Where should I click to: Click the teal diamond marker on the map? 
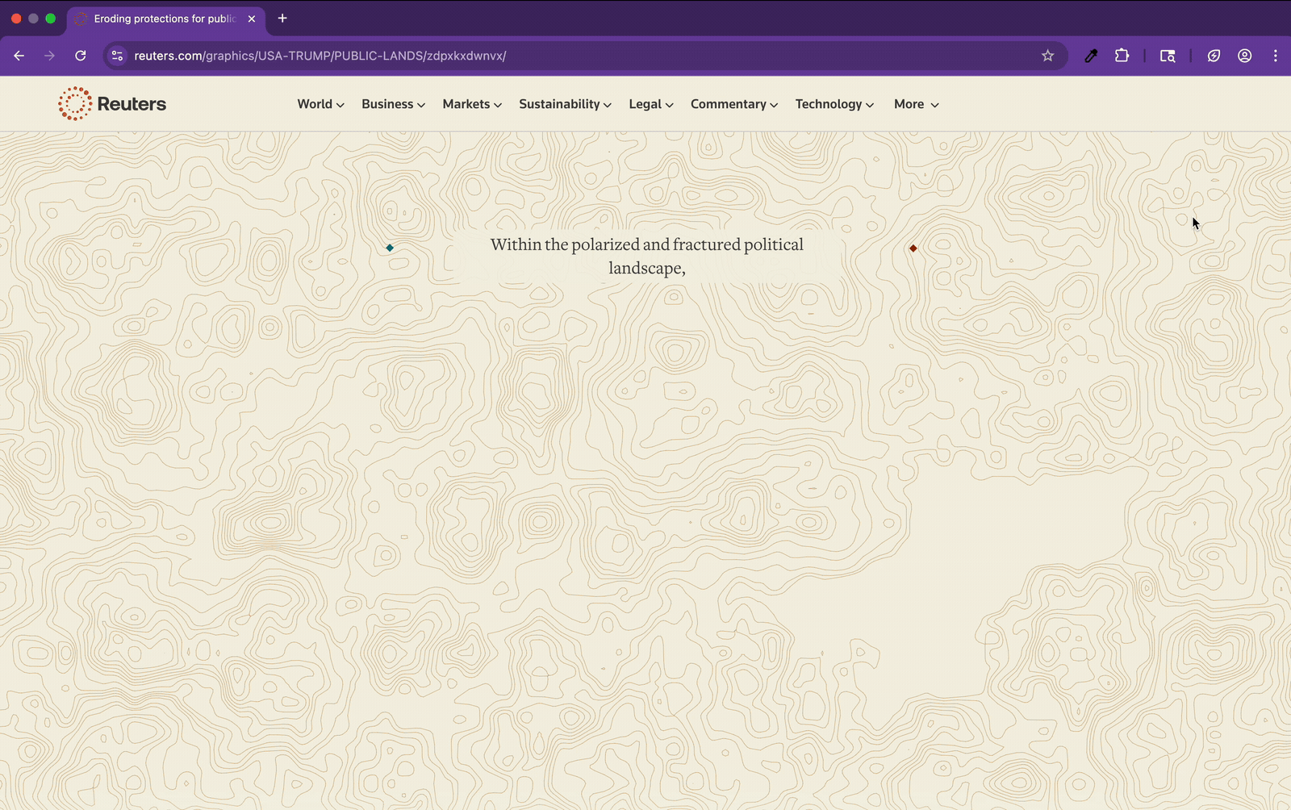[x=390, y=248]
